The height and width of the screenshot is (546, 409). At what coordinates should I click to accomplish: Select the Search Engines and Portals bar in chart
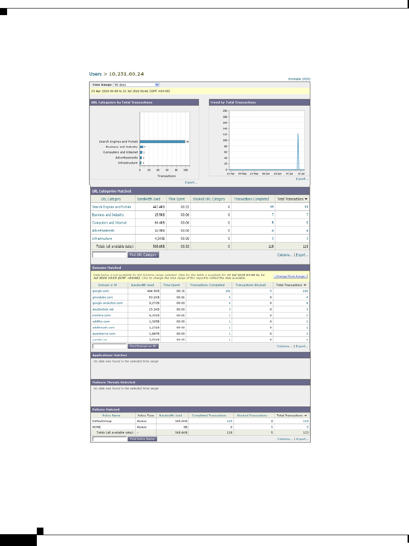point(162,142)
